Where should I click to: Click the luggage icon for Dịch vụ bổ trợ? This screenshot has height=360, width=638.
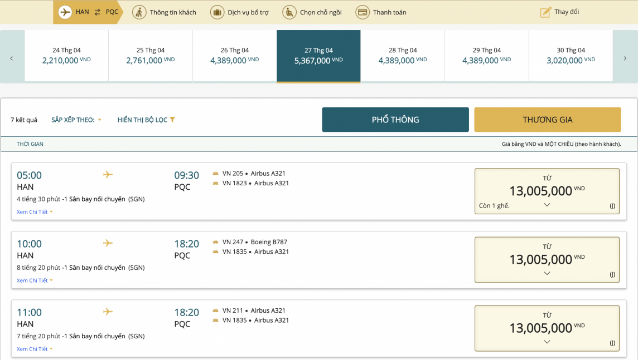coord(217,12)
